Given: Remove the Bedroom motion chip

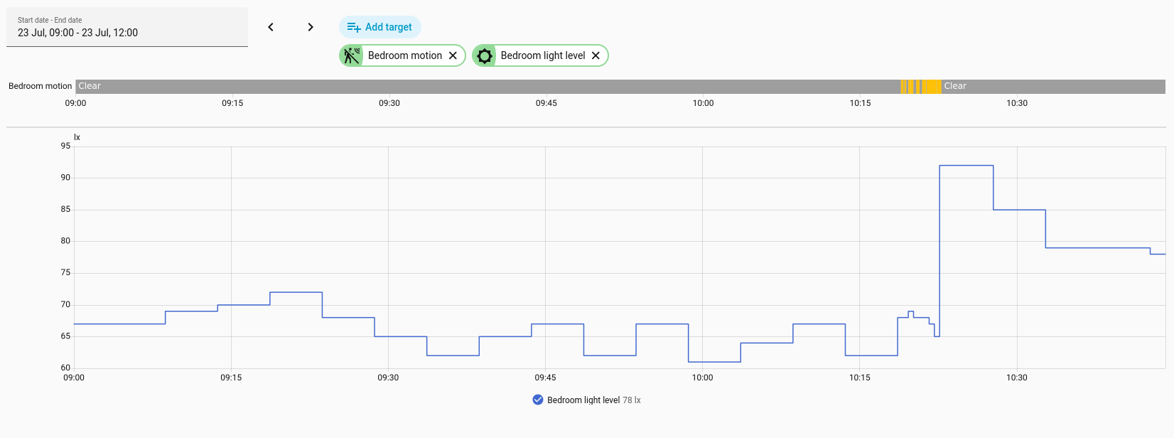Looking at the screenshot, I should 453,55.
